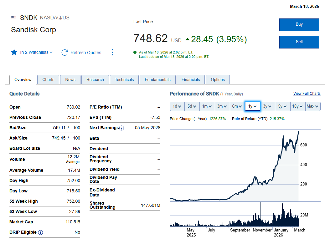Click the green market status dot

tap(135, 52)
